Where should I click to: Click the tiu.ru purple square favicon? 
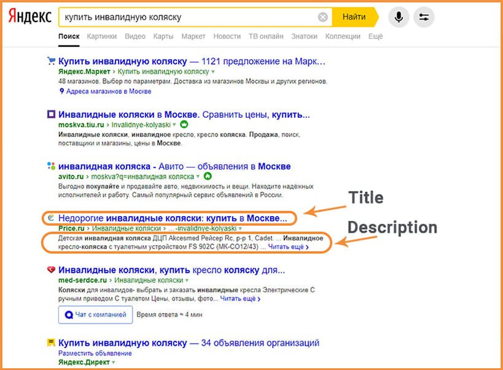click(x=51, y=114)
